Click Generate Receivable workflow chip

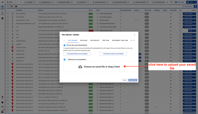pyautogui.click(x=121, y=2)
